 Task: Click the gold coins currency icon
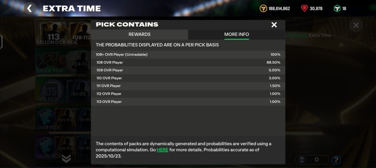(x=263, y=8)
